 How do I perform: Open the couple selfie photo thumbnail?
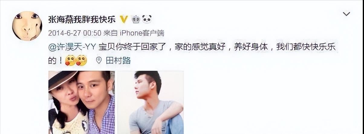click(82, 103)
